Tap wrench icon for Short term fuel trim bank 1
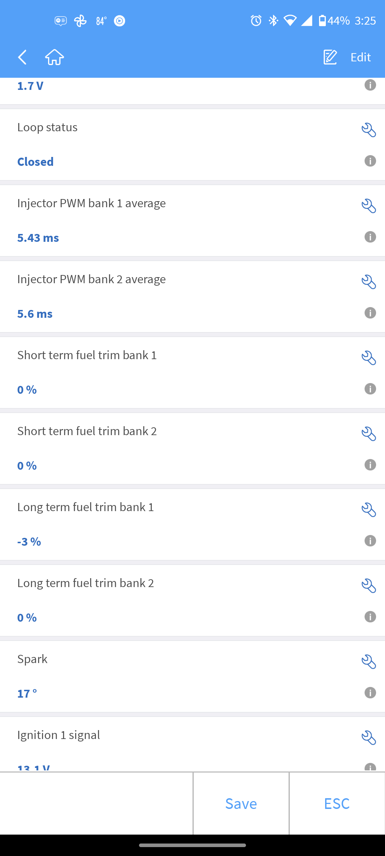 point(369,358)
